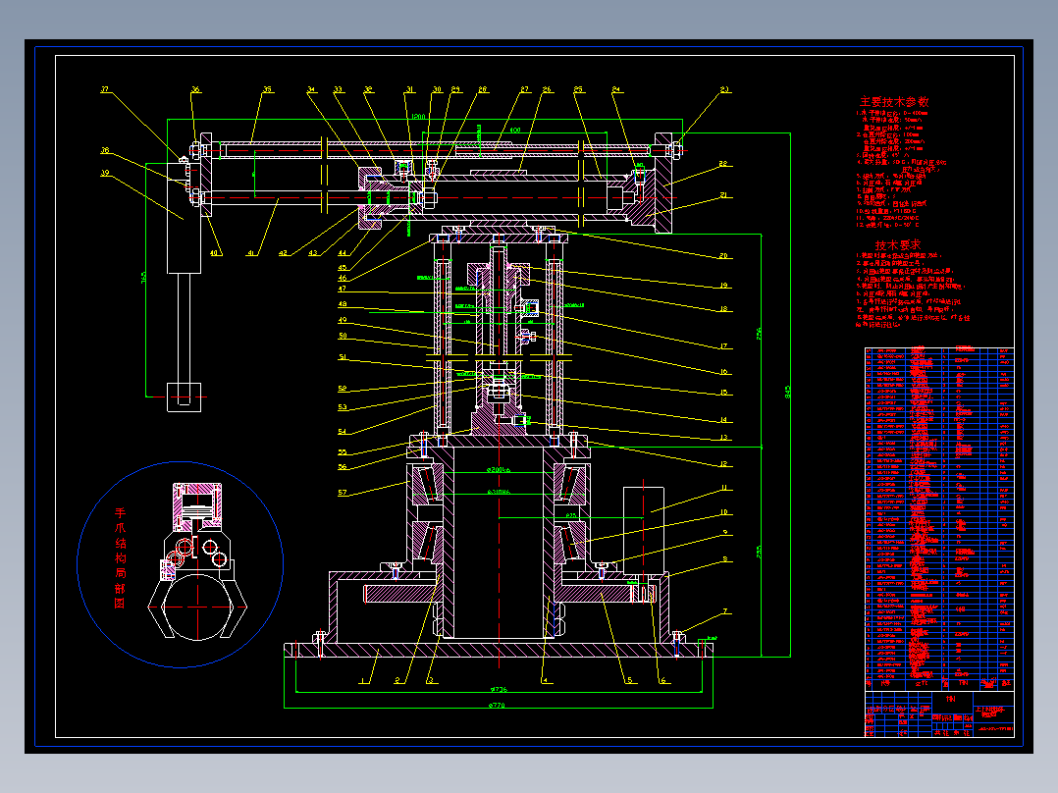Select part callout number 21

[724, 195]
